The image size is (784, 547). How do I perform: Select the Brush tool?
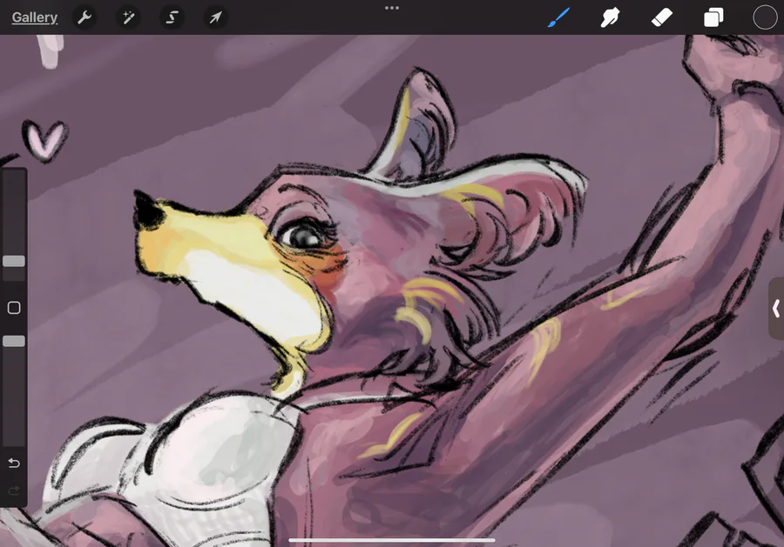558,17
